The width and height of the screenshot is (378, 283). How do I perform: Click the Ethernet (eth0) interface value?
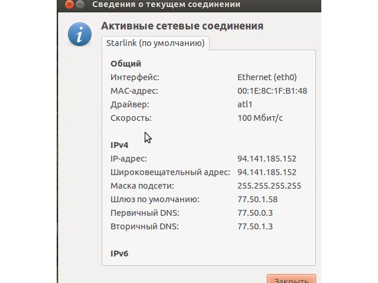pyautogui.click(x=267, y=77)
